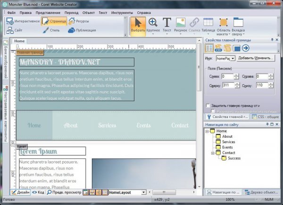Collapse the Home tree node
The image size is (283, 205).
coord(207,131)
